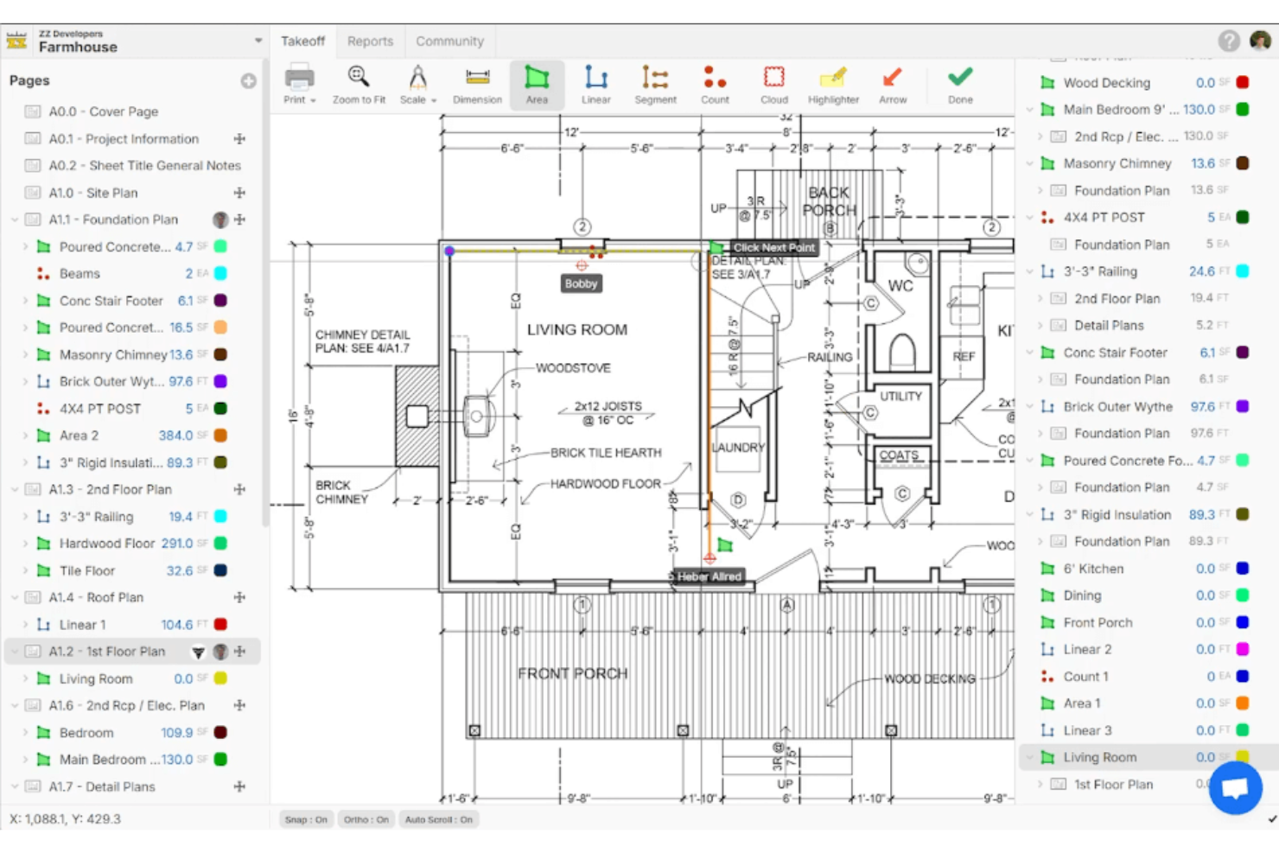Select Dining takeoff item
Image resolution: width=1279 pixels, height=853 pixels.
(1082, 595)
